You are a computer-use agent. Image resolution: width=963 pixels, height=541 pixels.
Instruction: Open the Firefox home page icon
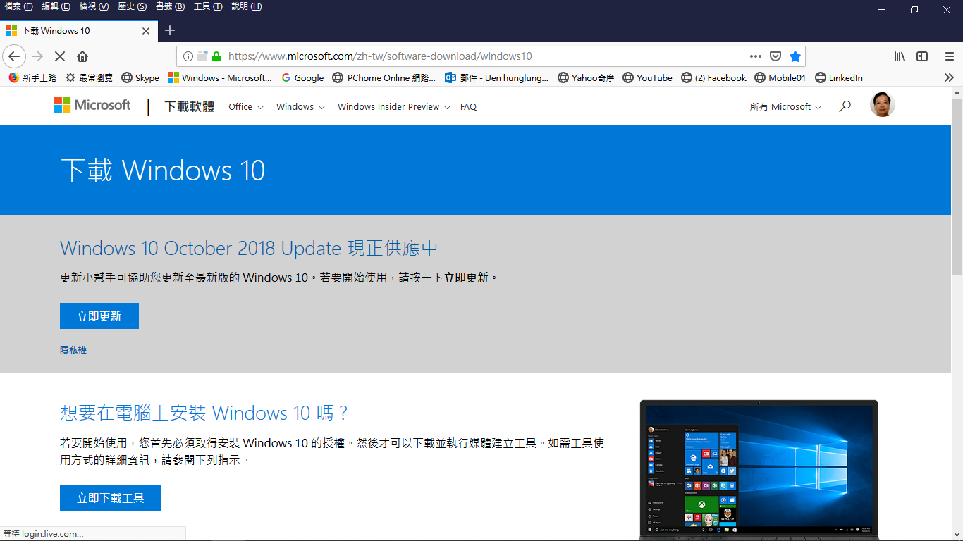pyautogui.click(x=82, y=56)
